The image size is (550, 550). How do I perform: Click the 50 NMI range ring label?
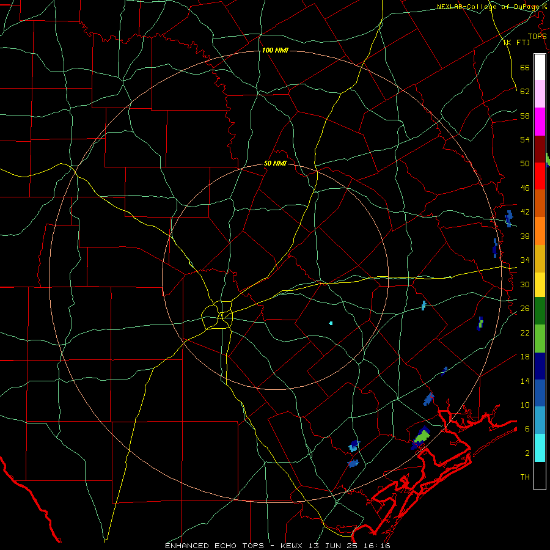click(x=275, y=163)
